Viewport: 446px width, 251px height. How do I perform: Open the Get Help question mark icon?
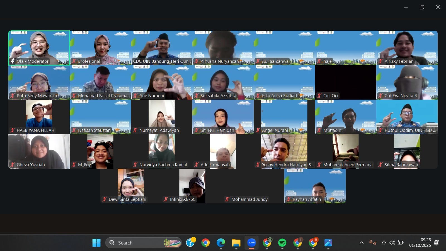190,243
